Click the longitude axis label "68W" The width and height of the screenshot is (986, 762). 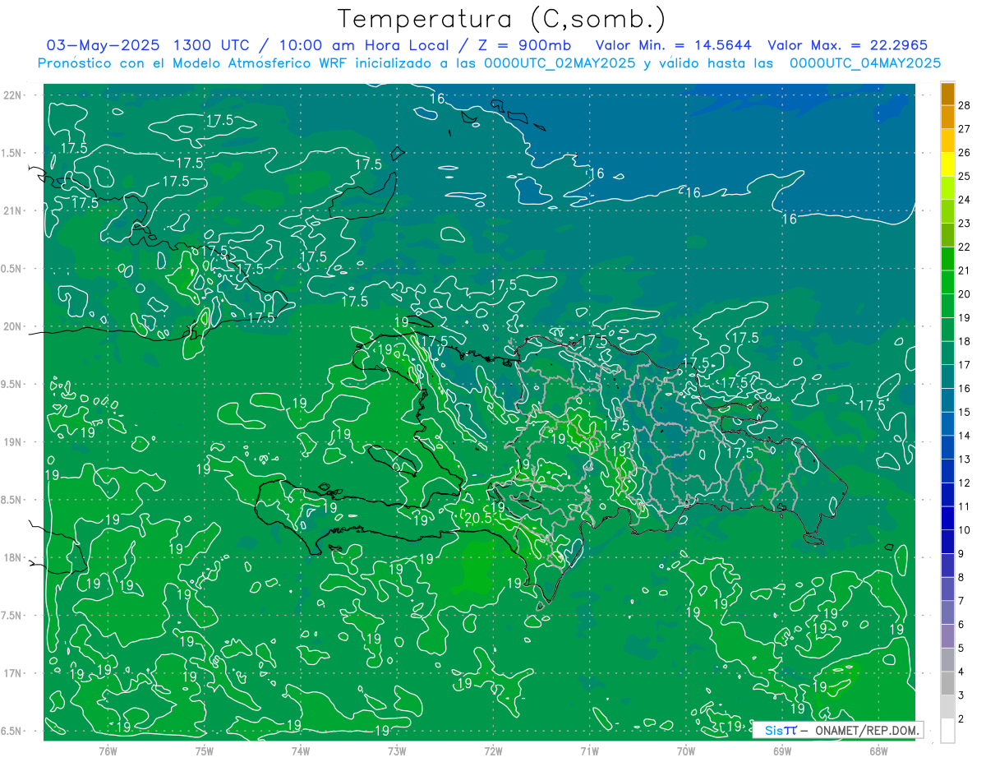pyautogui.click(x=878, y=751)
